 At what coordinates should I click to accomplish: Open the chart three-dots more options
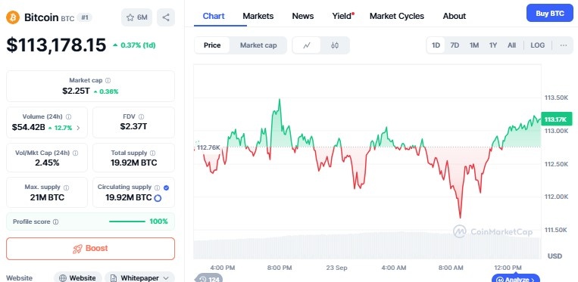pyautogui.click(x=564, y=45)
